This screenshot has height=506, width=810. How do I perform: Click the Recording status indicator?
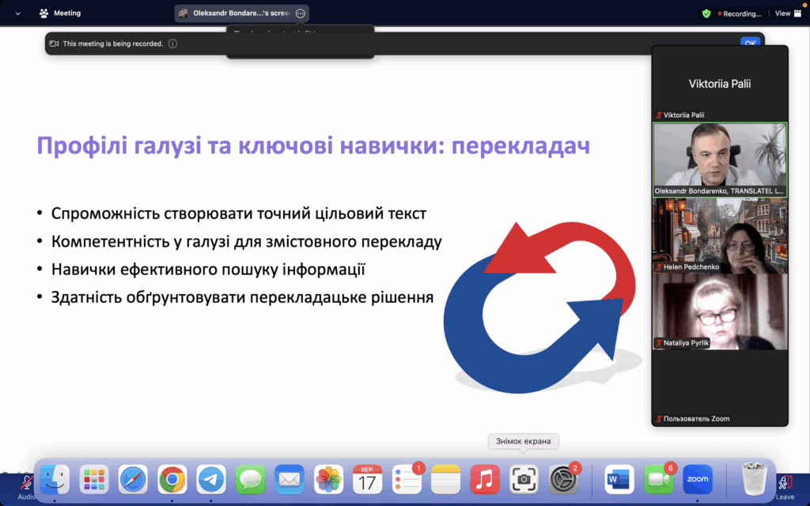coord(739,13)
